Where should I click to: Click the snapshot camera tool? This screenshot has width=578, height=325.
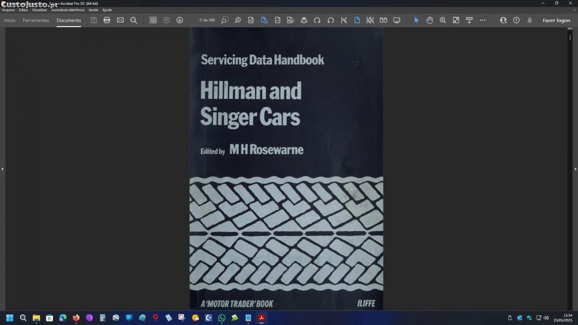[153, 20]
